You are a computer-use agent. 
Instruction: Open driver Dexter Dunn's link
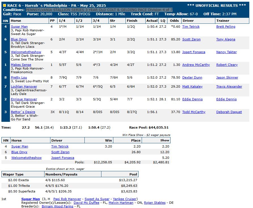pyautogui.click(x=192, y=77)
